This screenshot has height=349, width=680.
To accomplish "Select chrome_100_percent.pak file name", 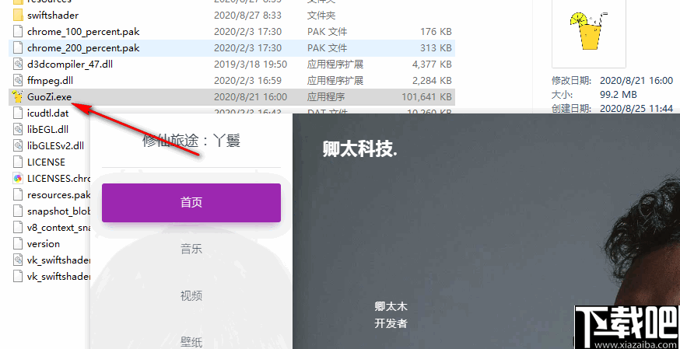I will pos(83,32).
